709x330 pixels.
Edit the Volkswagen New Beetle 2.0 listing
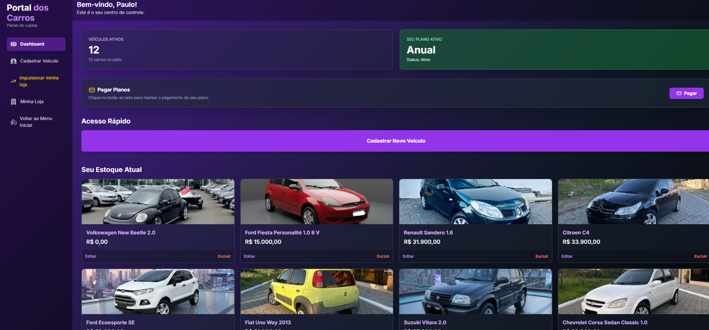[91, 257]
